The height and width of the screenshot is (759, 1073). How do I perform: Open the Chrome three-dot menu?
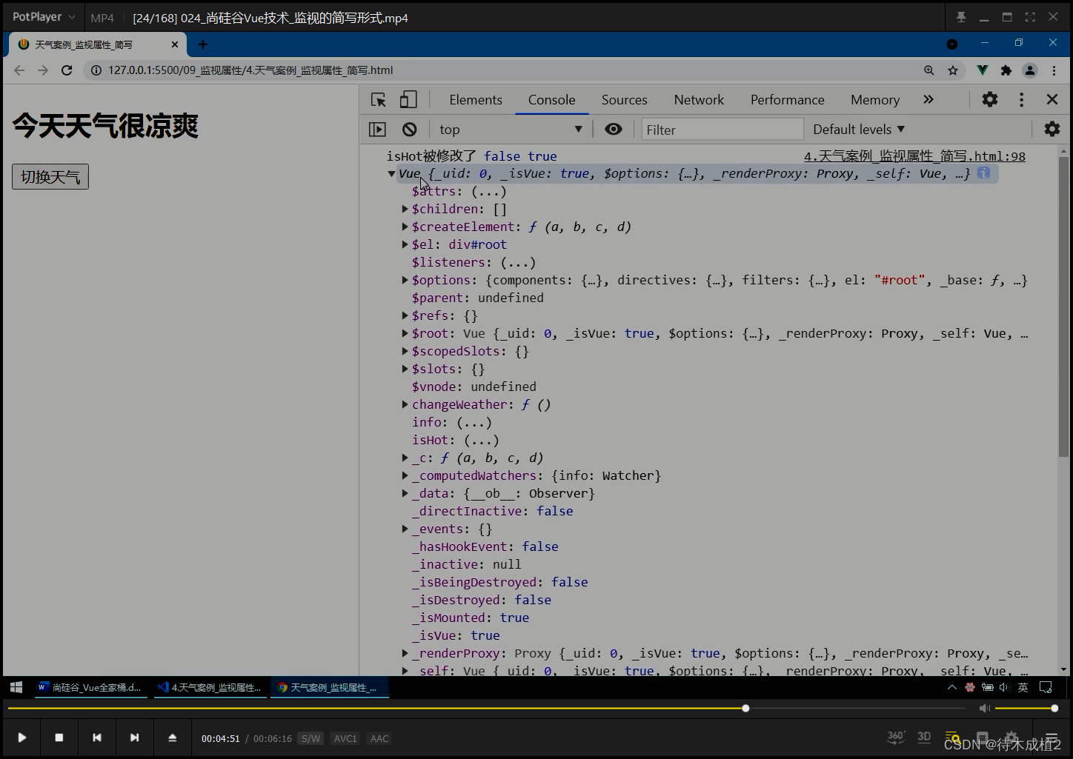click(1054, 70)
